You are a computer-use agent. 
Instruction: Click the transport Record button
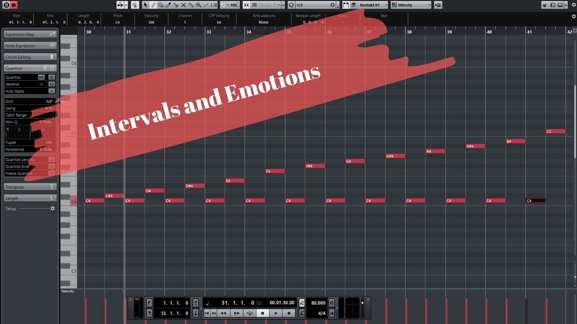coord(289,313)
